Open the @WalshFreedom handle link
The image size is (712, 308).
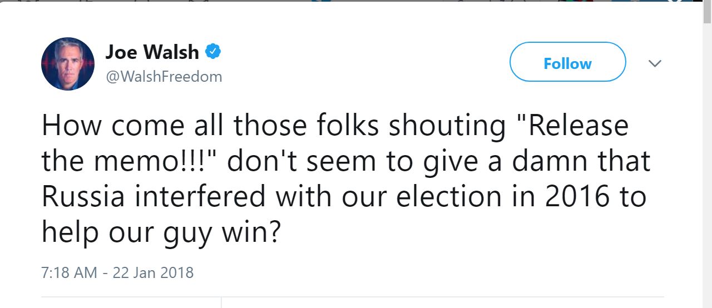(x=164, y=77)
